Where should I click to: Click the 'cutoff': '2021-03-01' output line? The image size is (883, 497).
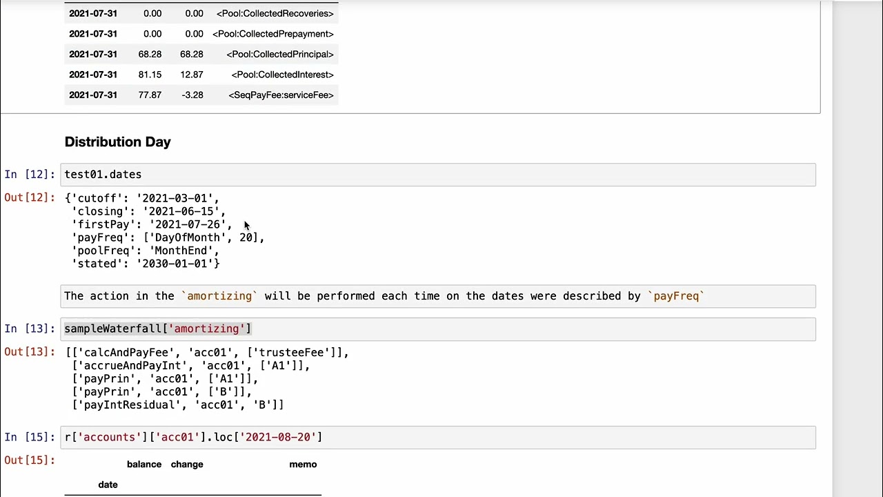[x=142, y=198]
